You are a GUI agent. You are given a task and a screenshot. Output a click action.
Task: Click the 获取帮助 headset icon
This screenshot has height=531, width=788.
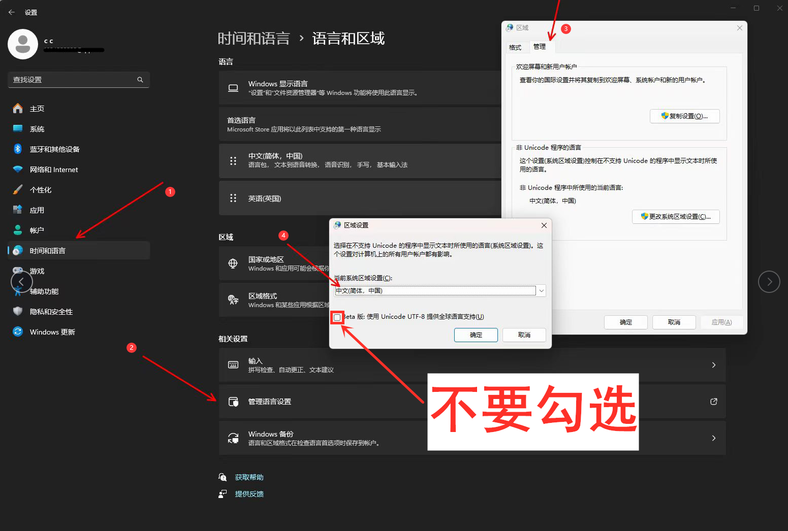223,477
